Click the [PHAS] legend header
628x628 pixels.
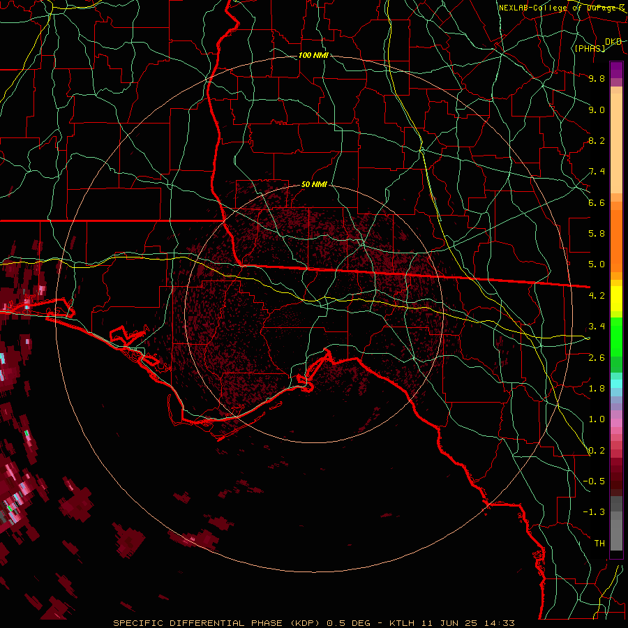[x=590, y=48]
